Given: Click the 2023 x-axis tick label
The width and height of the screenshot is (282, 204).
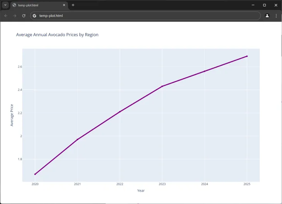Looking at the screenshot, I should (x=162, y=184).
